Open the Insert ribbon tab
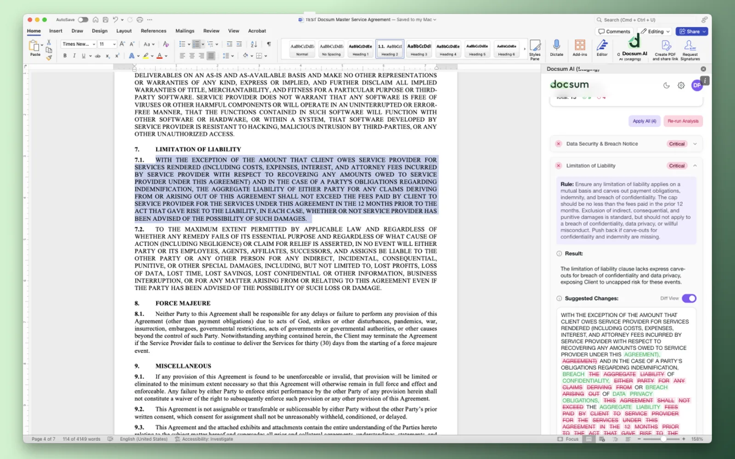The width and height of the screenshot is (735, 459). point(56,31)
